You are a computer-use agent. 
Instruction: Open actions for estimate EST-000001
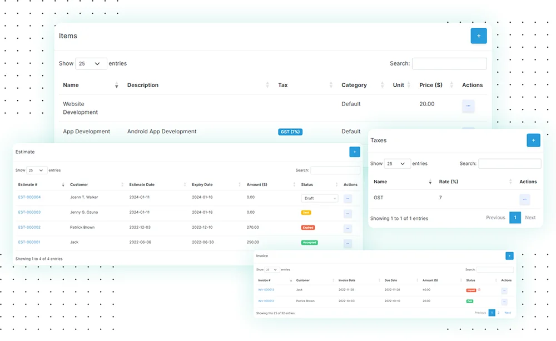point(348,243)
